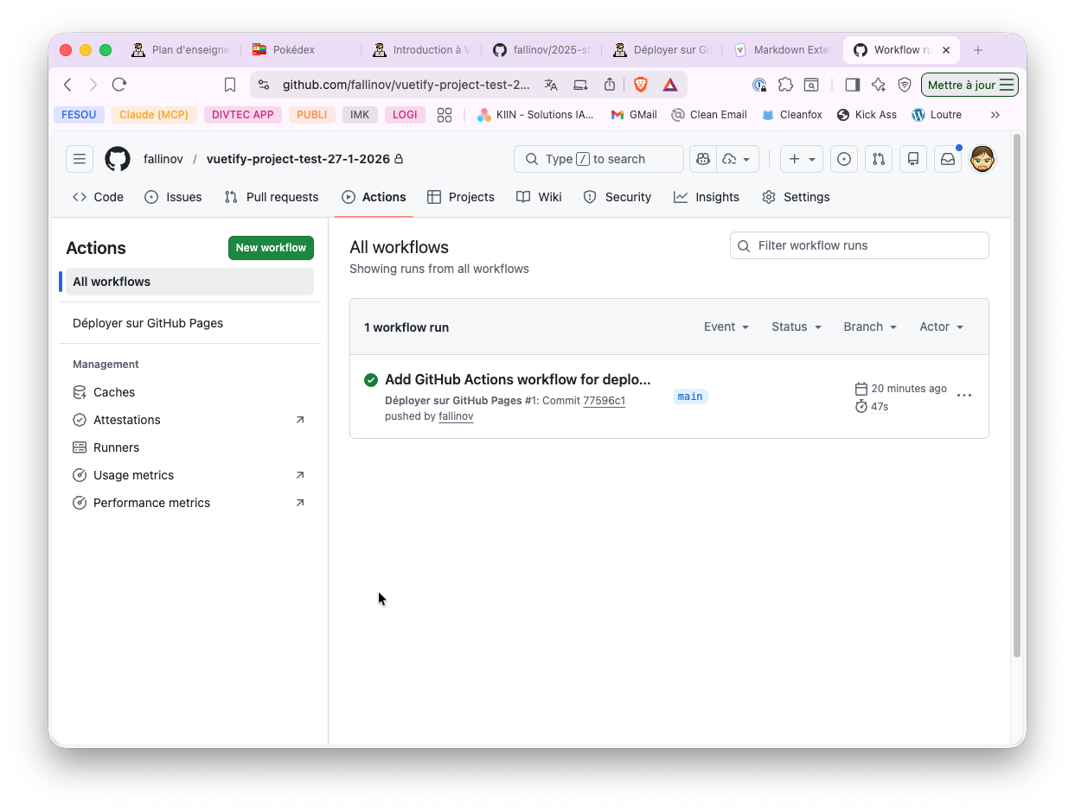Open Usage metrics external link icon
Image resolution: width=1075 pixels, height=812 pixels.
[300, 474]
